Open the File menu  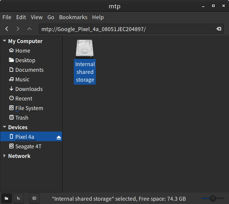(7, 17)
